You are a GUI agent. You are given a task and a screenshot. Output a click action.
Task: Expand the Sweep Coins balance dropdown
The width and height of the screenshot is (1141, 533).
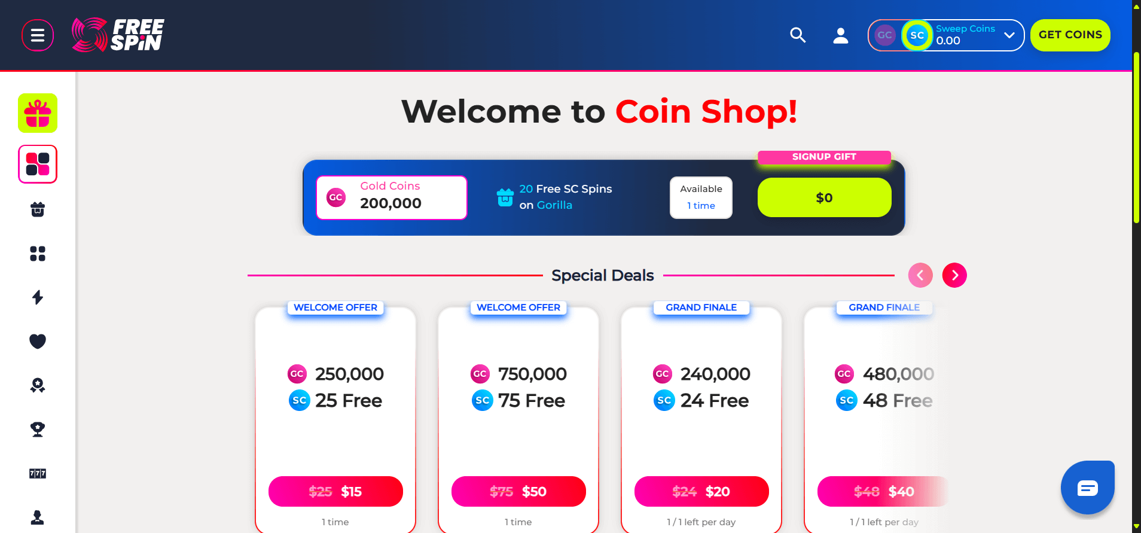[x=1009, y=35]
